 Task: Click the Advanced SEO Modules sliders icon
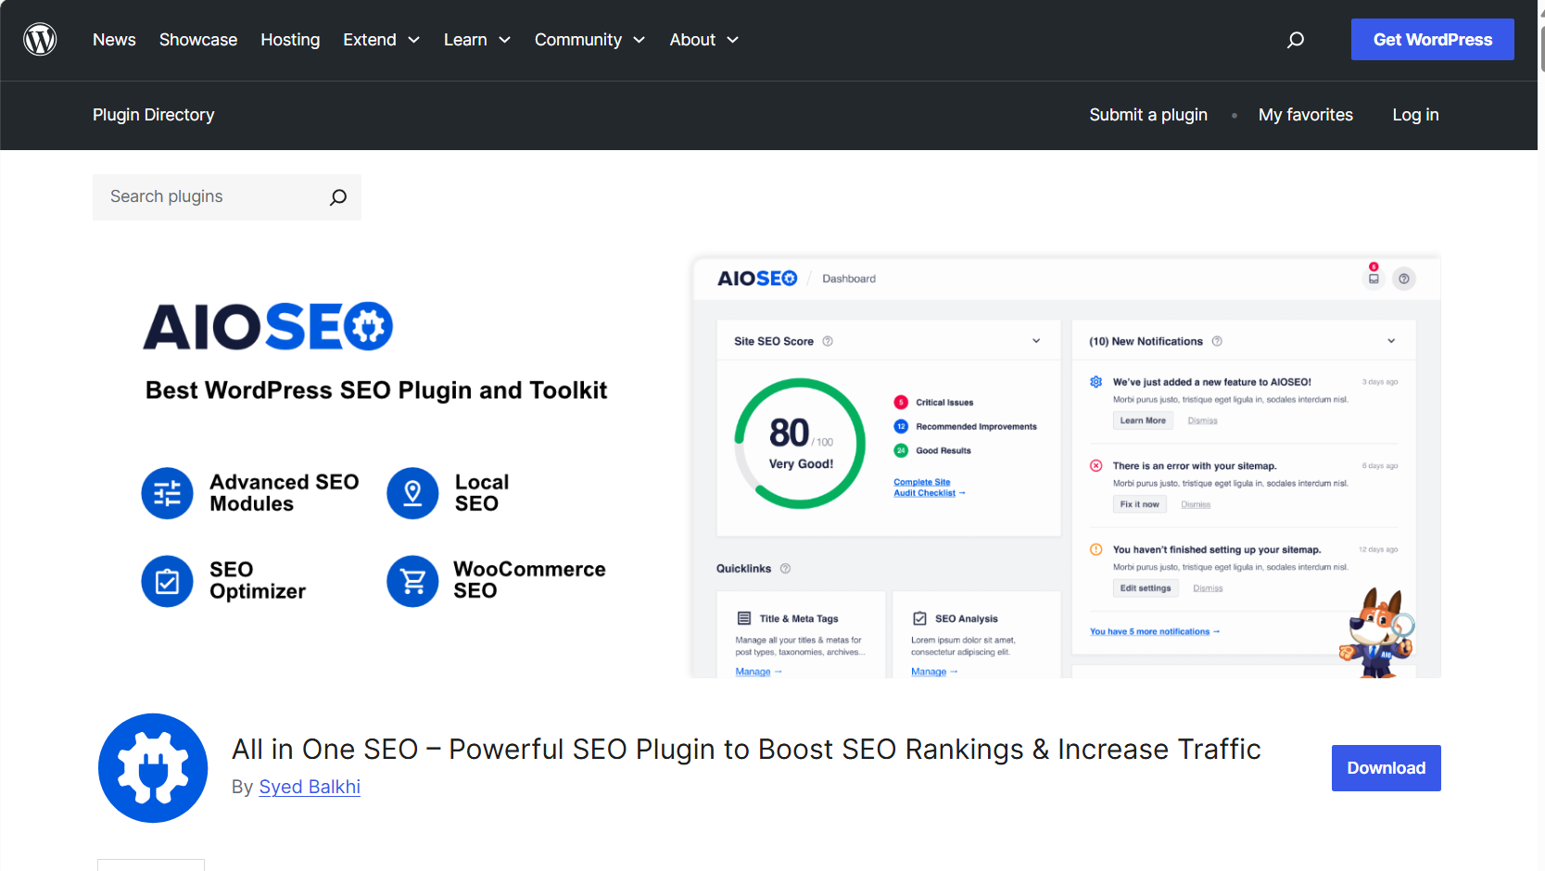(167, 493)
